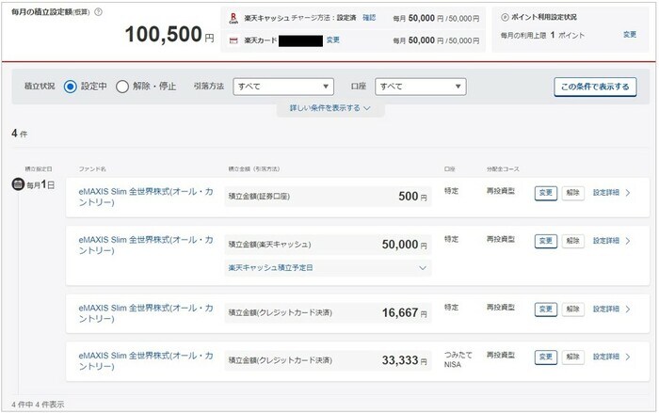Click この条件で表示する button

tap(595, 87)
